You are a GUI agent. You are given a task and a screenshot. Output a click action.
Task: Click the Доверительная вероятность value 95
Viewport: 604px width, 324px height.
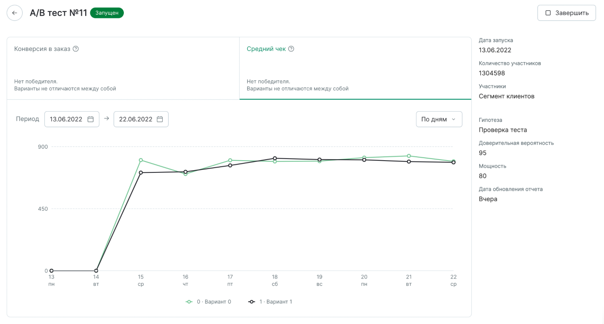click(x=483, y=153)
